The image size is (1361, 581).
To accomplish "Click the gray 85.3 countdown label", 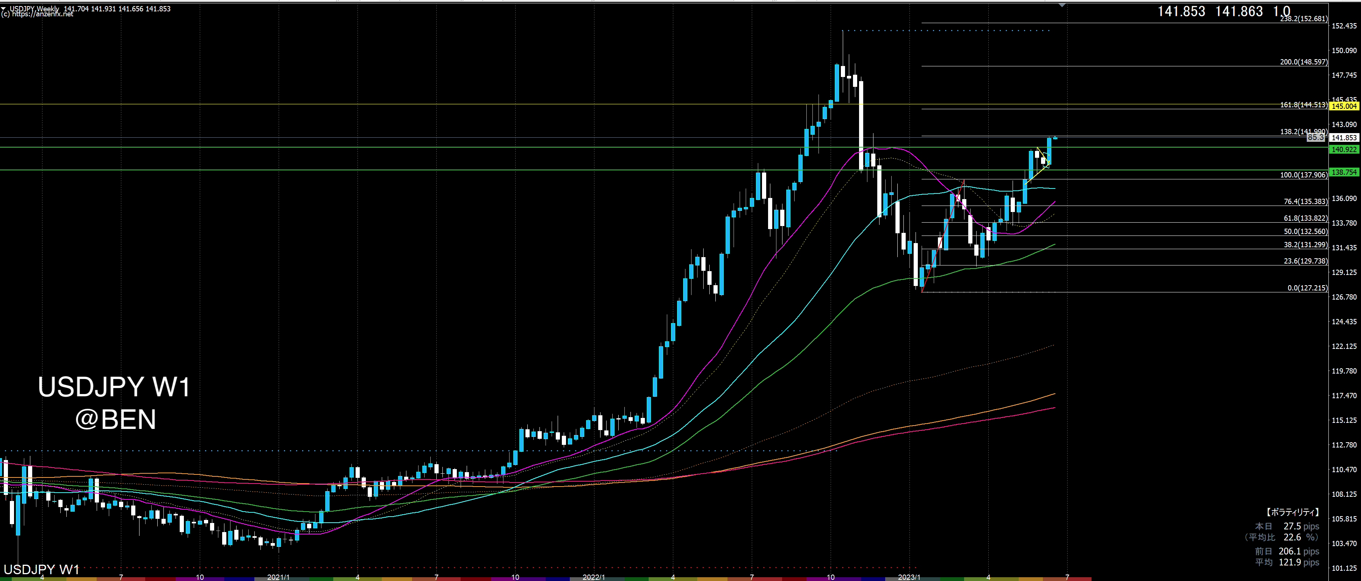I will click(1316, 137).
